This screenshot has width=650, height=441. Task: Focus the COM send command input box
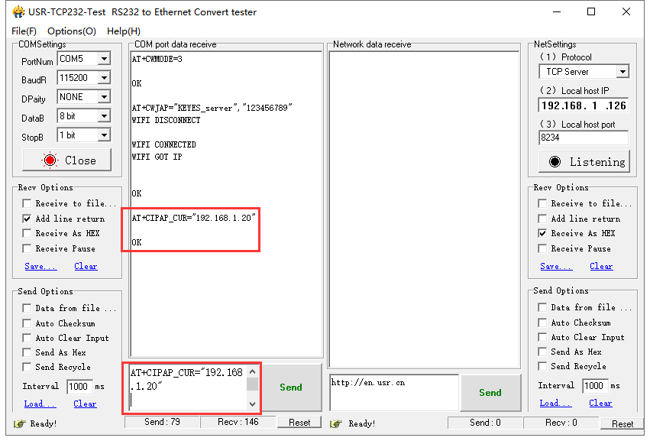pos(188,387)
